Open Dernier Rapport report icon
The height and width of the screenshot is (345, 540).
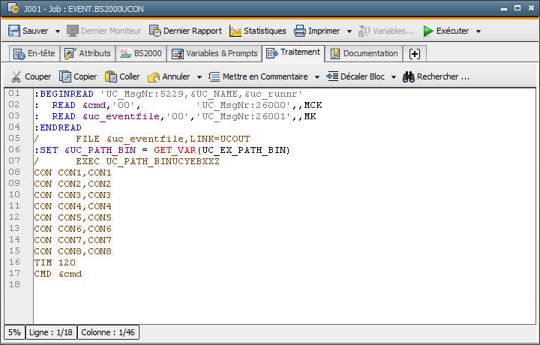(x=155, y=31)
